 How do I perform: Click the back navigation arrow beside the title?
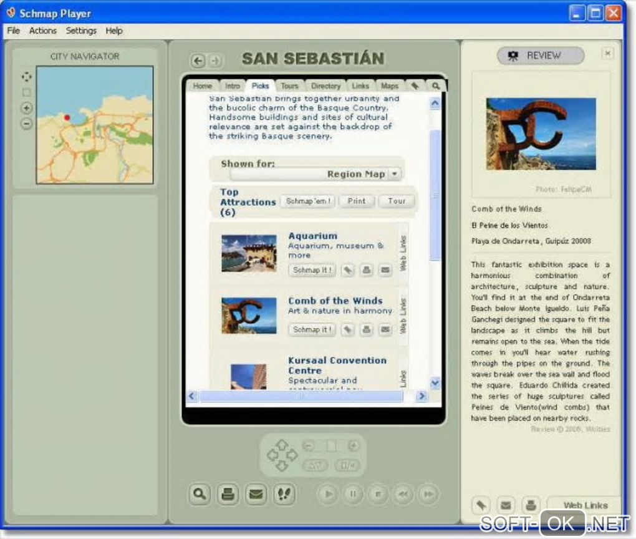(198, 61)
